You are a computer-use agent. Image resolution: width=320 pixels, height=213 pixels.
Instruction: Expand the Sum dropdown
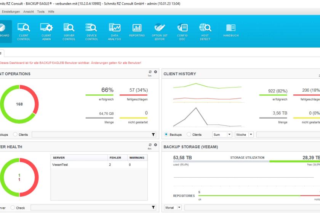point(222,135)
